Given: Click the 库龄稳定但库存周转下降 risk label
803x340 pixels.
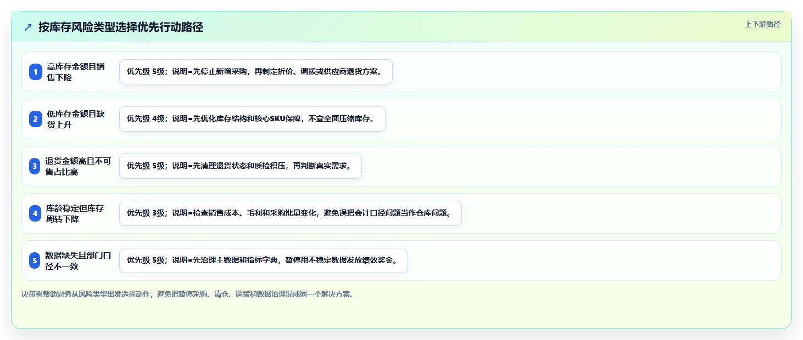Looking at the screenshot, I should (x=75, y=213).
